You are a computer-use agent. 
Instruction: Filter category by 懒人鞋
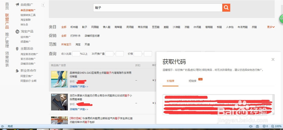(107, 27)
